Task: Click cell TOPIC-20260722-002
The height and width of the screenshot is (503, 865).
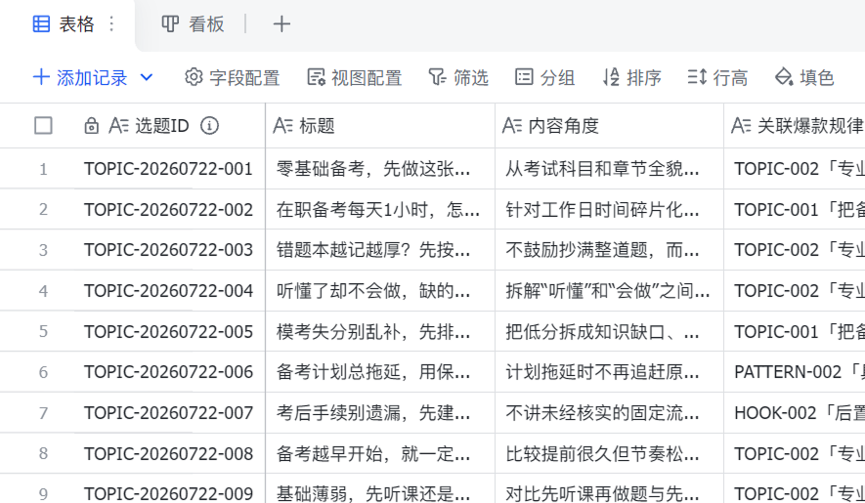Action: (168, 210)
